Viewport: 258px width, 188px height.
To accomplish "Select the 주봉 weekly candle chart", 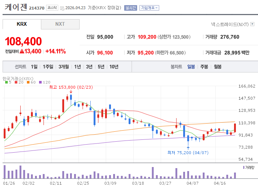I will point(204,67).
